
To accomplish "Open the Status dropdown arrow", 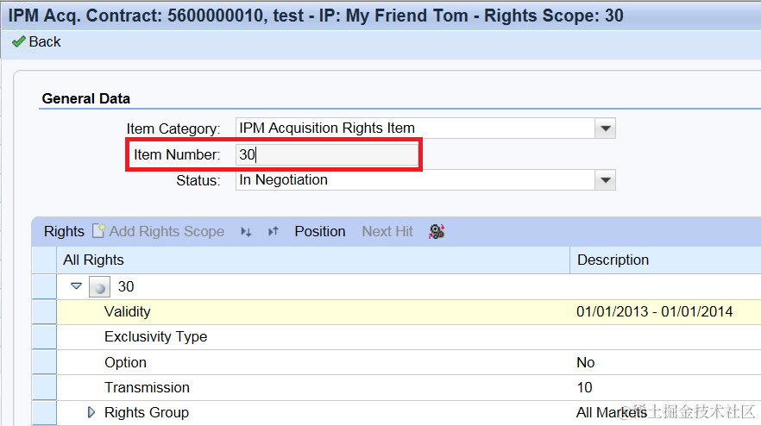I will pos(605,180).
